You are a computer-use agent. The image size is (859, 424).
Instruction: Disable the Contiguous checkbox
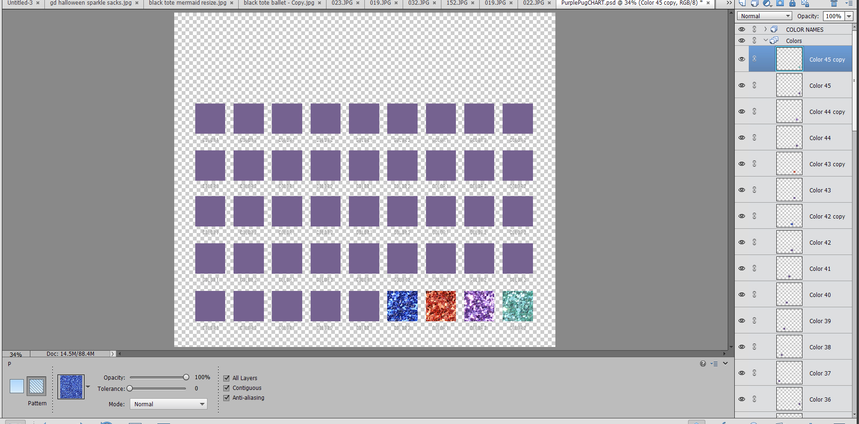[x=227, y=388]
